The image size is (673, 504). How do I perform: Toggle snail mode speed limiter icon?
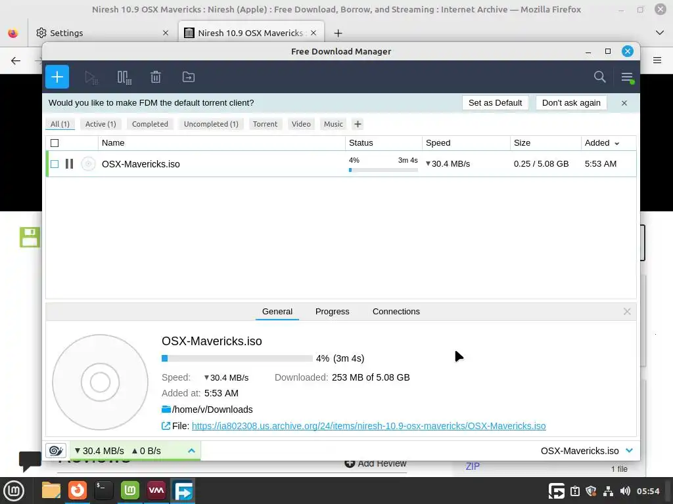click(56, 451)
